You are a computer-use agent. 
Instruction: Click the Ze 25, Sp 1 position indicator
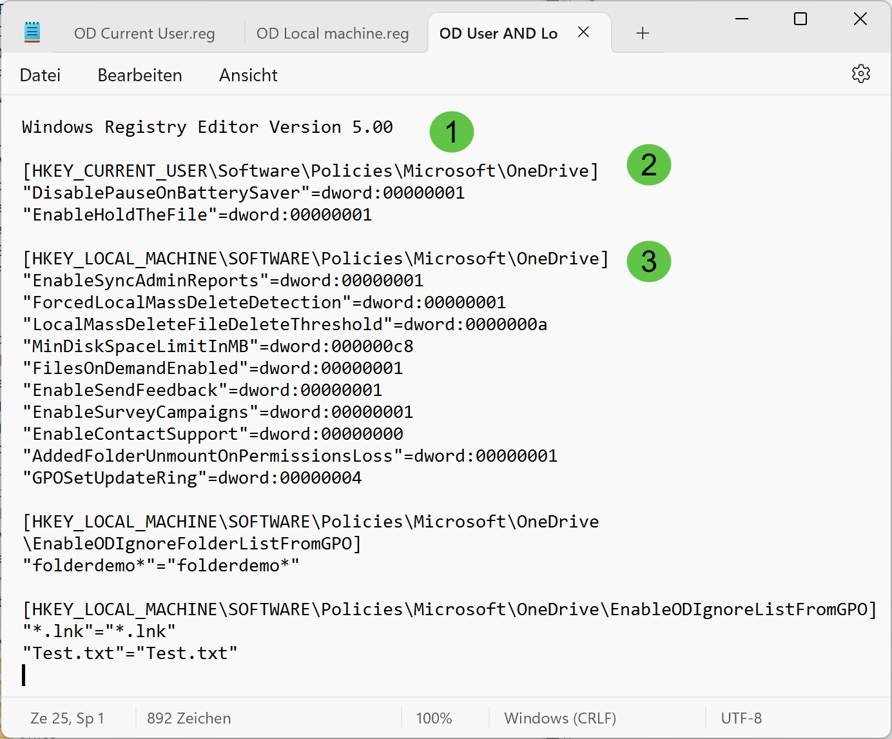(67, 718)
